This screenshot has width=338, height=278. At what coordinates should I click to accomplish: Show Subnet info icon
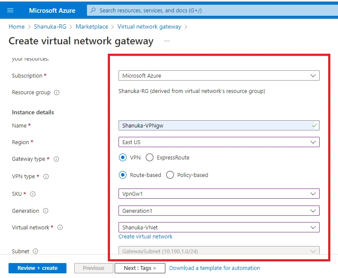(x=35, y=251)
